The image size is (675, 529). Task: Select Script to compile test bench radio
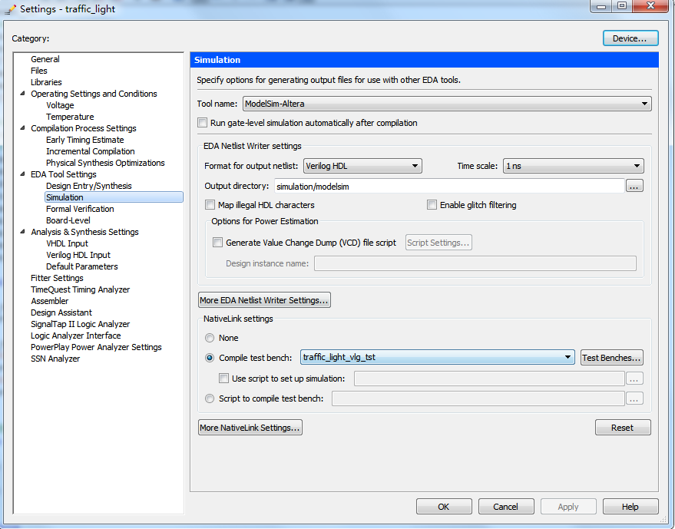(210, 398)
